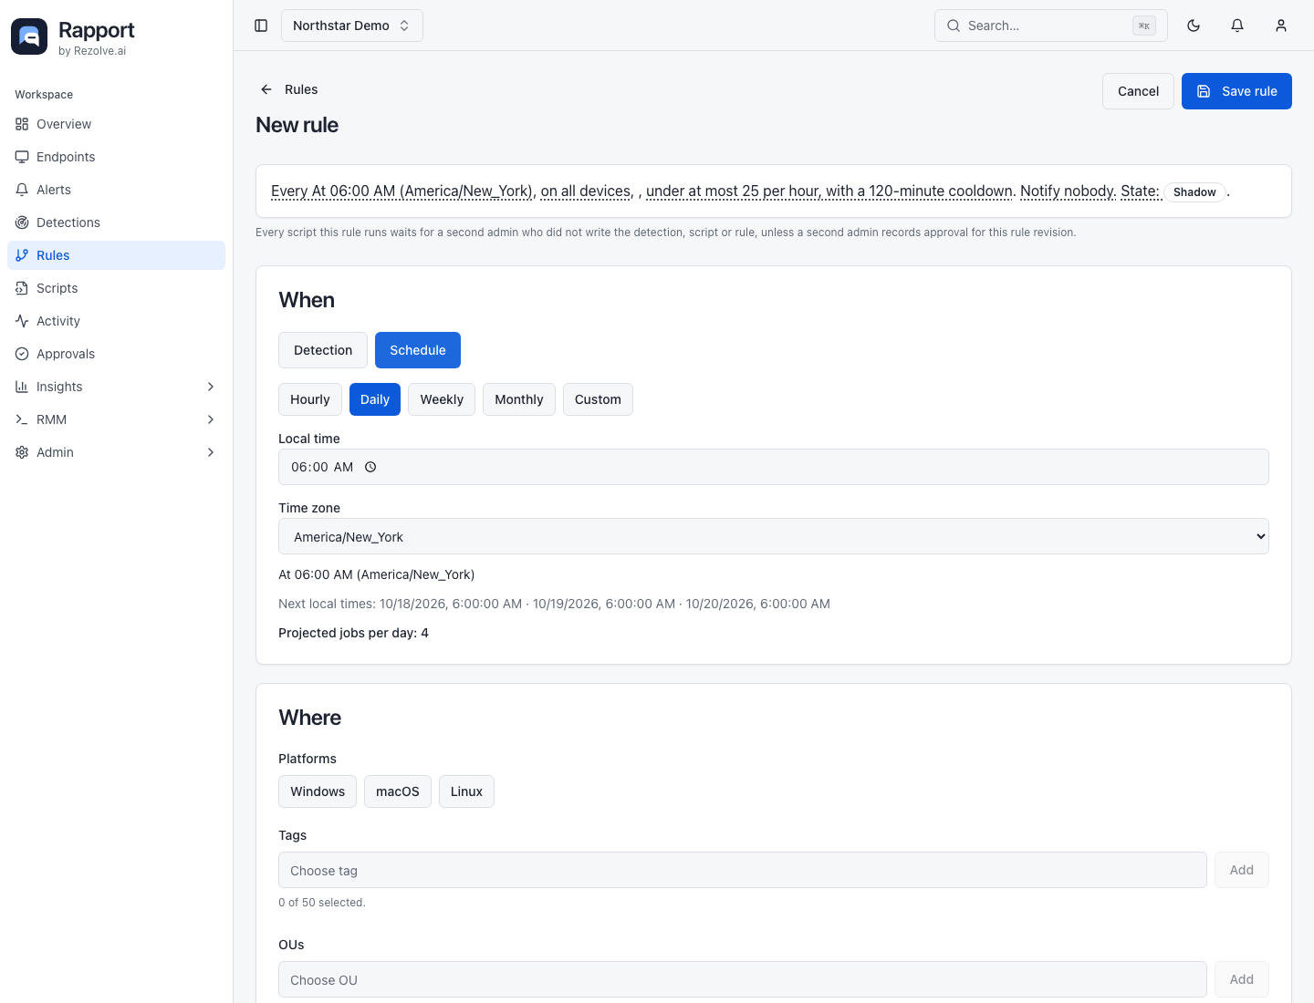Open Detections in the sidebar

pyautogui.click(x=116, y=222)
